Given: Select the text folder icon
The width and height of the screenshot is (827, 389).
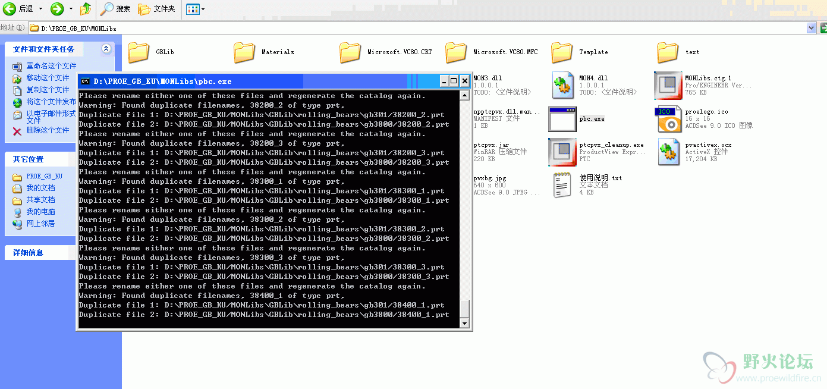Looking at the screenshot, I should [668, 52].
